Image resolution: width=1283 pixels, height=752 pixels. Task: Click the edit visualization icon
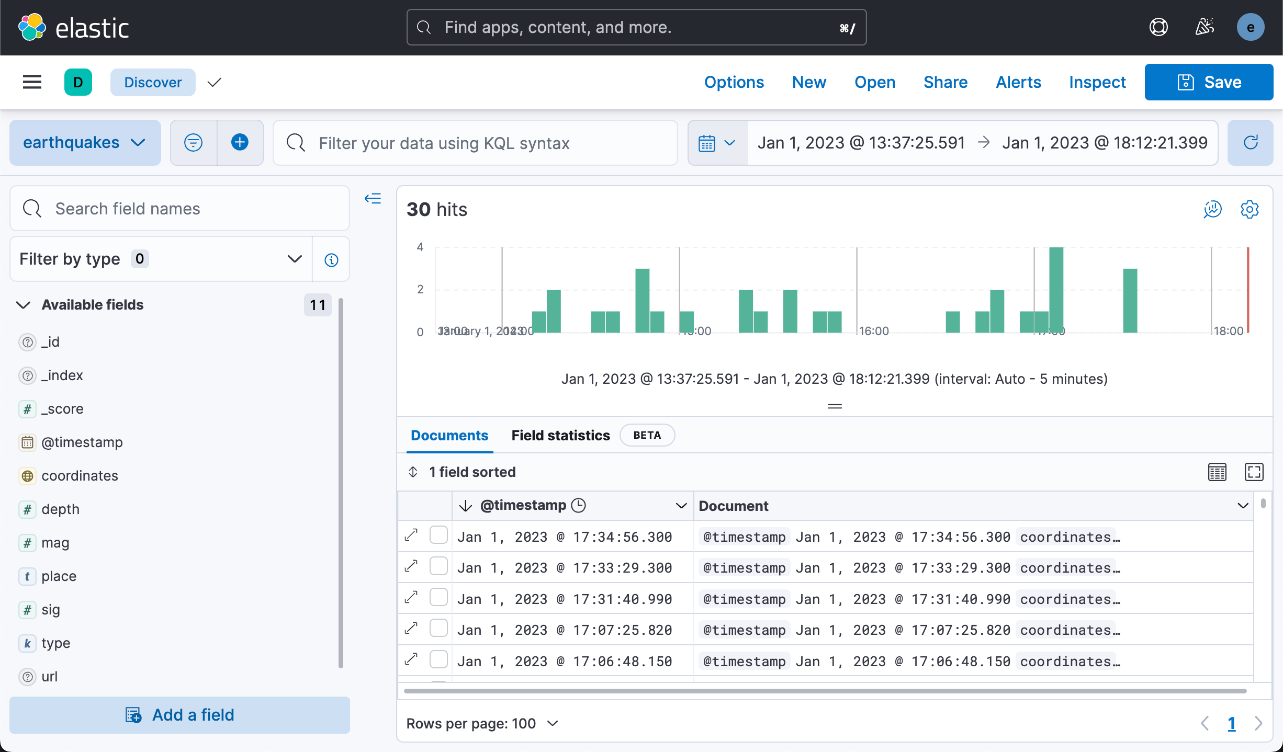tap(1212, 210)
